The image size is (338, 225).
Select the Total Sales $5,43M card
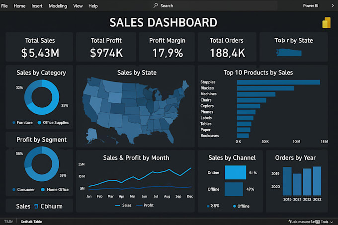39,47
